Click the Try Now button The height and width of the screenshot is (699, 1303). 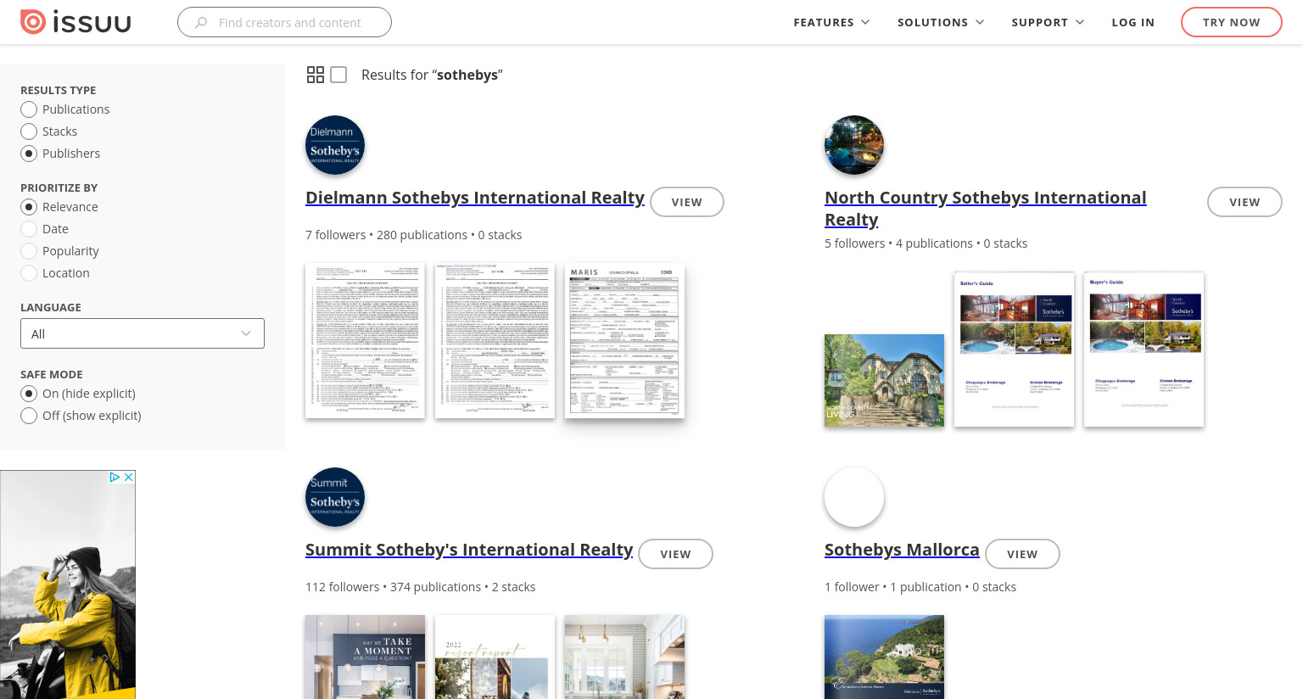point(1232,22)
